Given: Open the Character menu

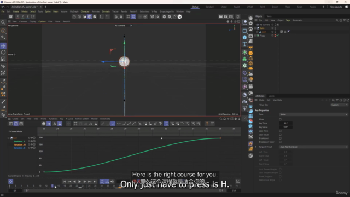Looking at the screenshot, I should point(85,11).
